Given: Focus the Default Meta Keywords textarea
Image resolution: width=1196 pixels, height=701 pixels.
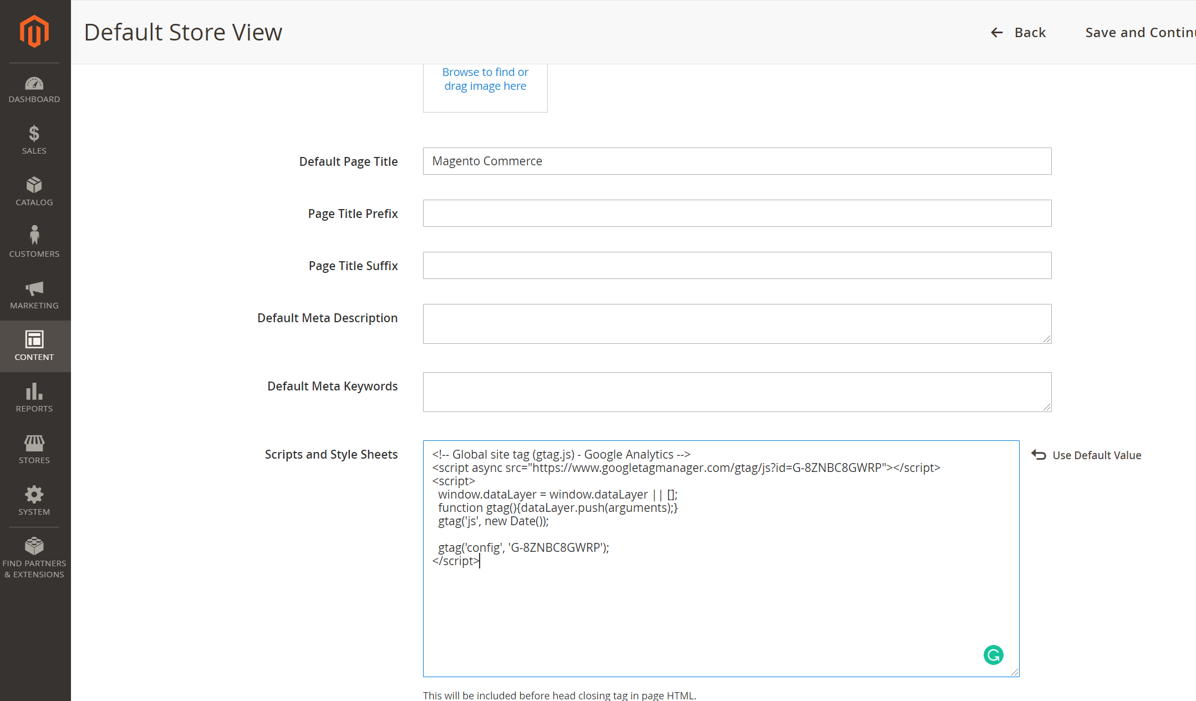Looking at the screenshot, I should click(x=737, y=392).
